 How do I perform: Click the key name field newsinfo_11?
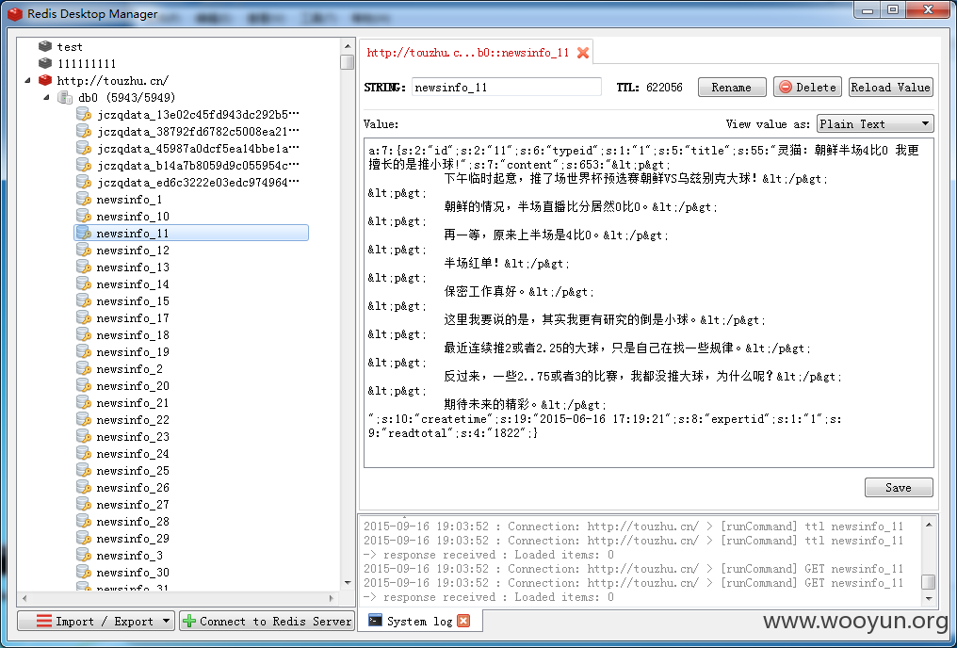click(x=507, y=88)
